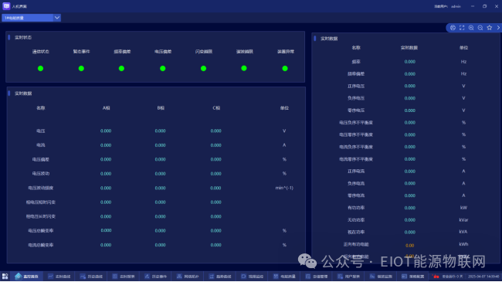Click the device selection combo box field
The image size is (502, 282).
click(32, 18)
